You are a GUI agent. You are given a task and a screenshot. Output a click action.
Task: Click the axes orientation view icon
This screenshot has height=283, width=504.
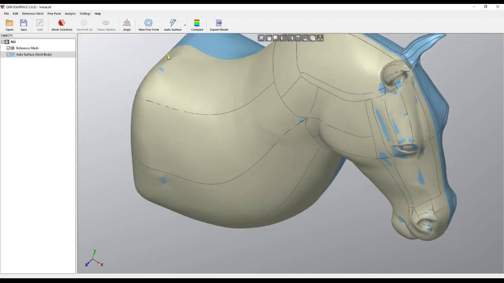[320, 38]
